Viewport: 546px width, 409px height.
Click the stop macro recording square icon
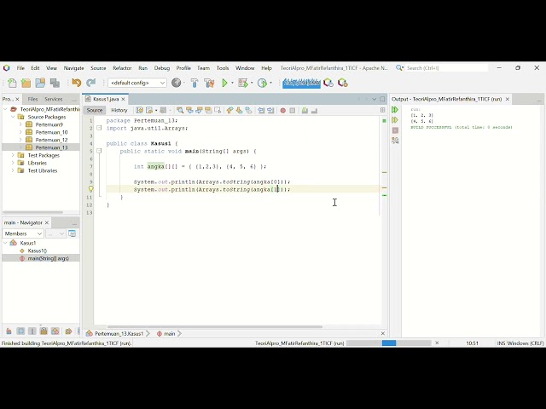click(293, 111)
